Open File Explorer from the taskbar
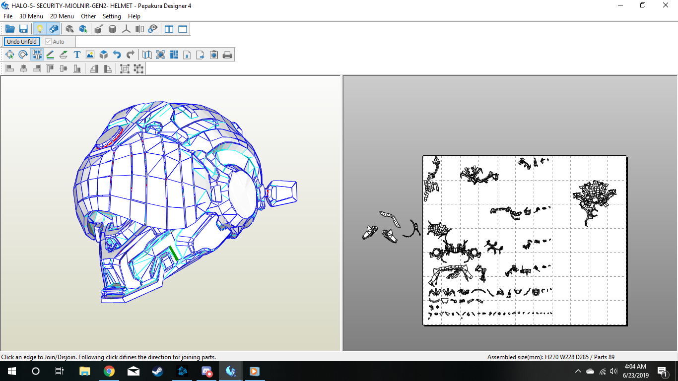678x381 pixels. pyautogui.click(x=85, y=371)
